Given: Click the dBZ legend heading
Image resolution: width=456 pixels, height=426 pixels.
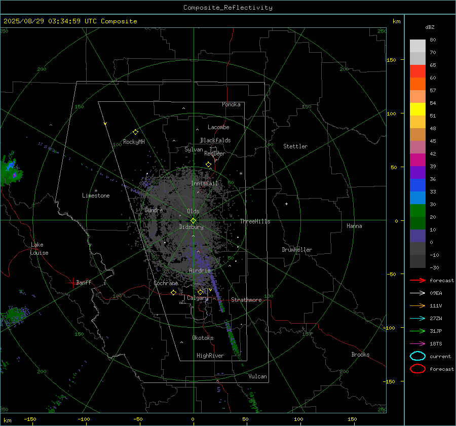Looking at the screenshot, I should click(x=430, y=27).
